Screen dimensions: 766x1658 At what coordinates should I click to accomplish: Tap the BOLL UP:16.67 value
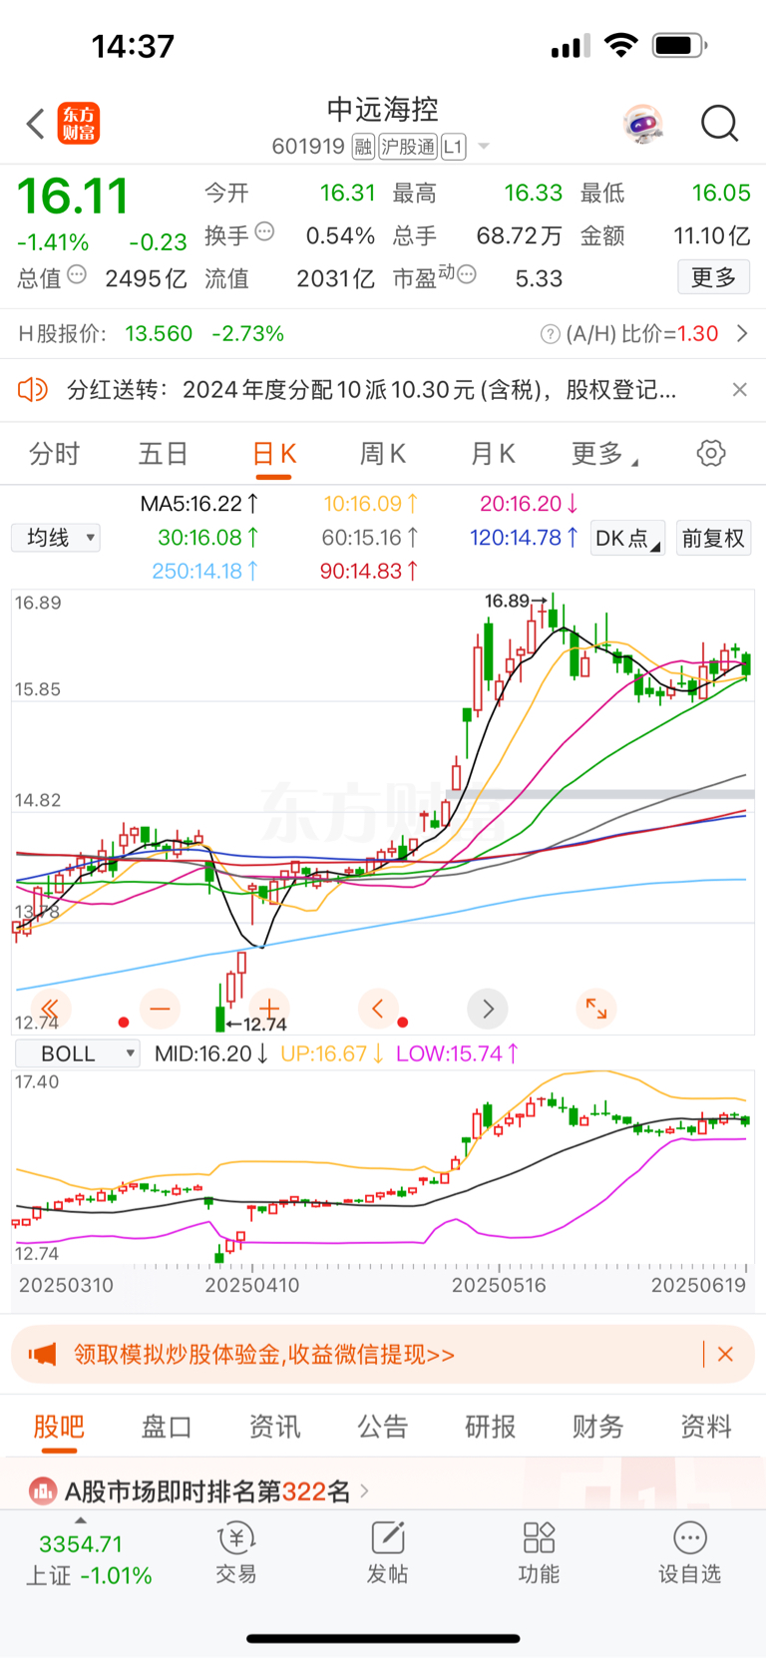click(332, 1053)
